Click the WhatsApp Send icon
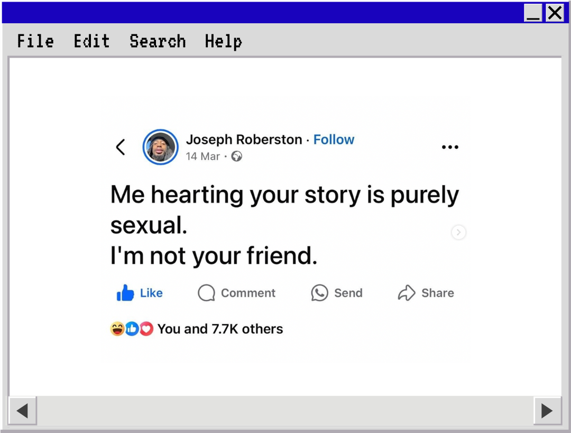 click(x=319, y=293)
